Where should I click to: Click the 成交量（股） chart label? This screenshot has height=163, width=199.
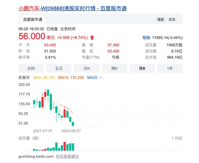pos(29,138)
